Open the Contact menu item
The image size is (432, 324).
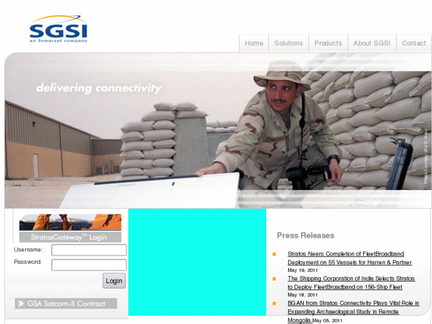coord(414,43)
